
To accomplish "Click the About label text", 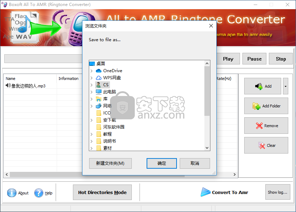I will 23,193.
